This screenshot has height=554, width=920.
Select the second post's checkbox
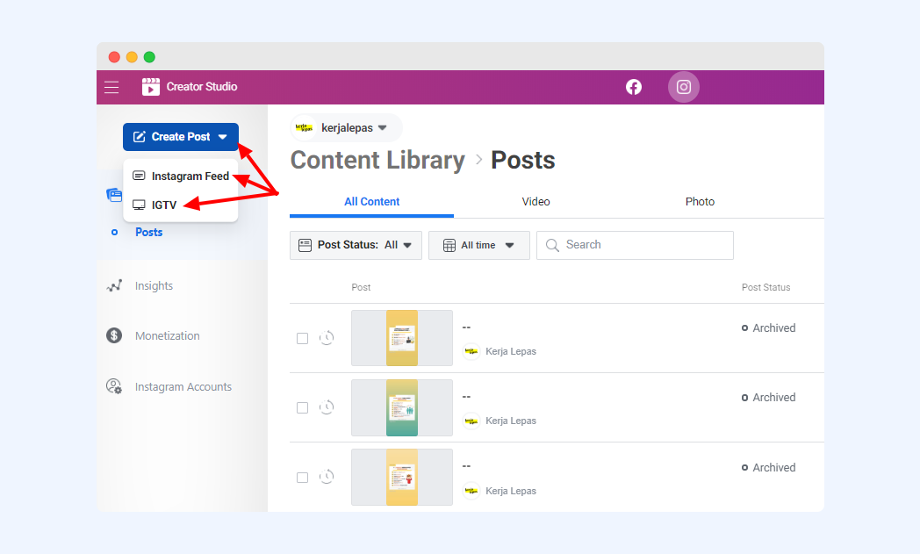pos(302,408)
